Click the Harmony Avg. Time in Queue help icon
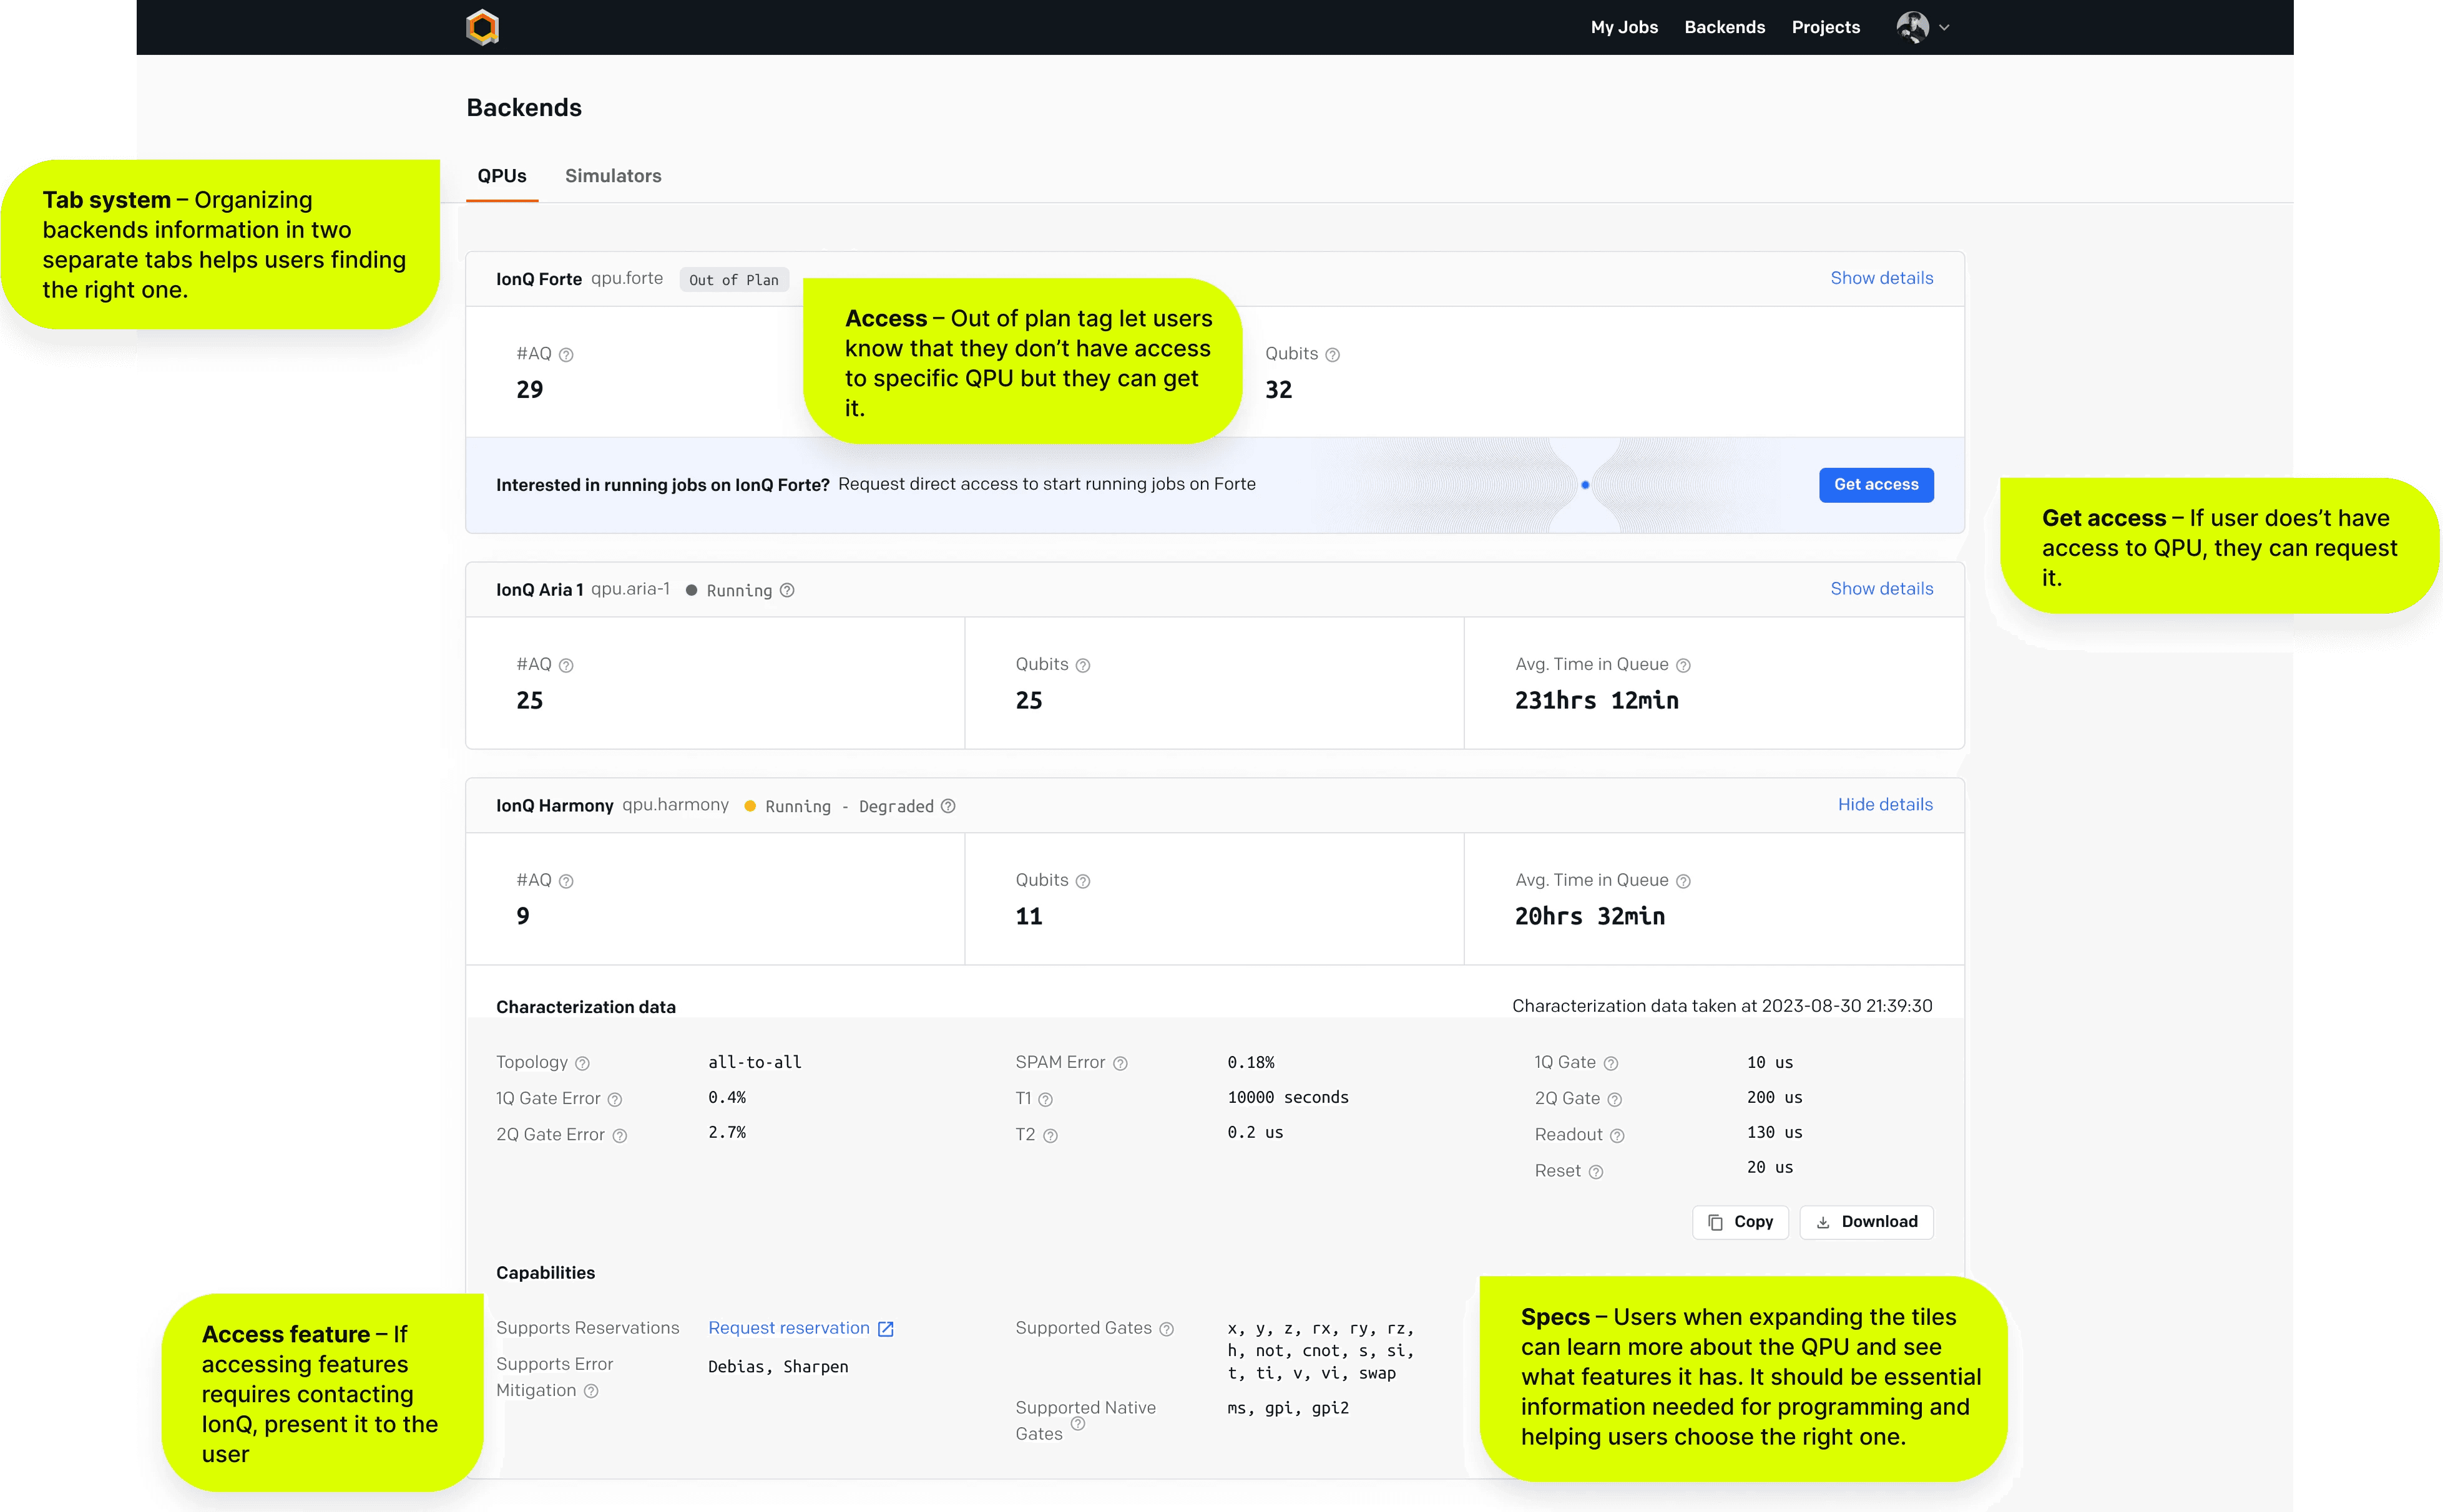2443x1512 pixels. point(1683,881)
